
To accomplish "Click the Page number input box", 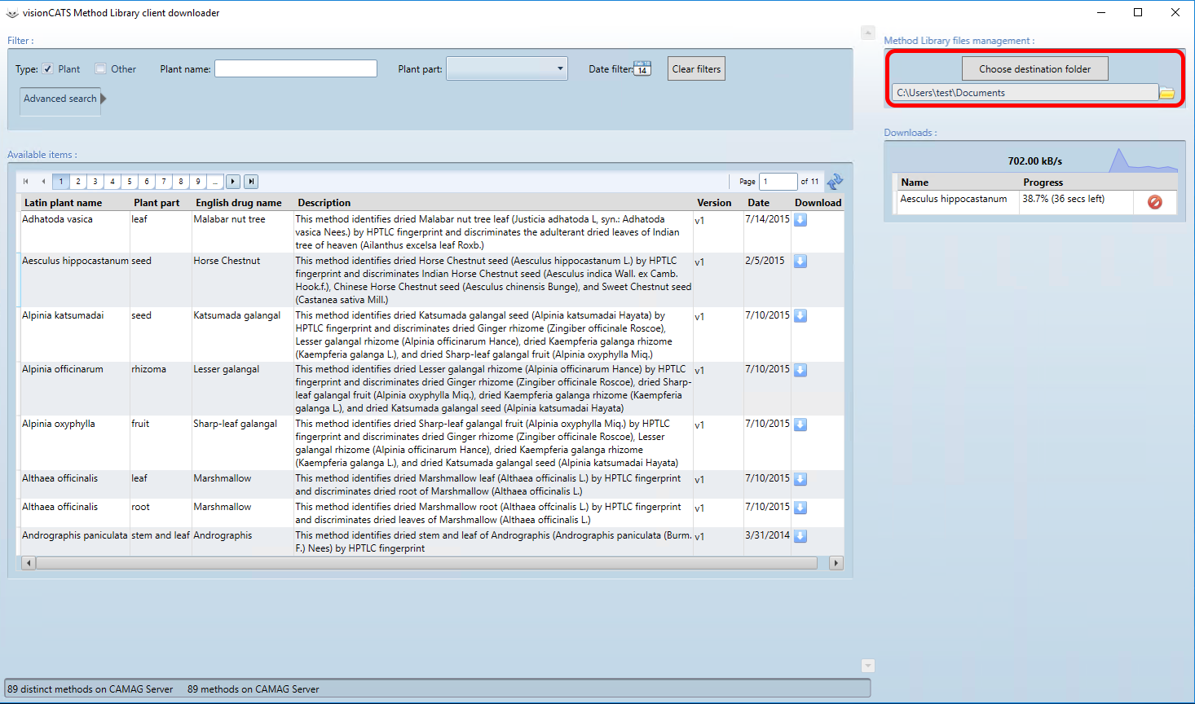I will [x=778, y=182].
